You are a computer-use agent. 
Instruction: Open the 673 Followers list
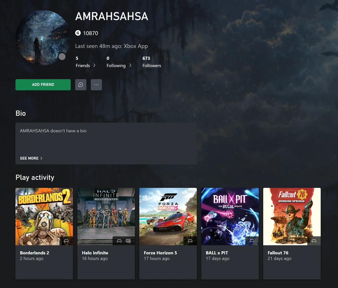[151, 62]
